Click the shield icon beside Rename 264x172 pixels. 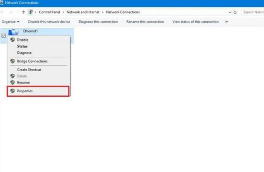point(12,82)
